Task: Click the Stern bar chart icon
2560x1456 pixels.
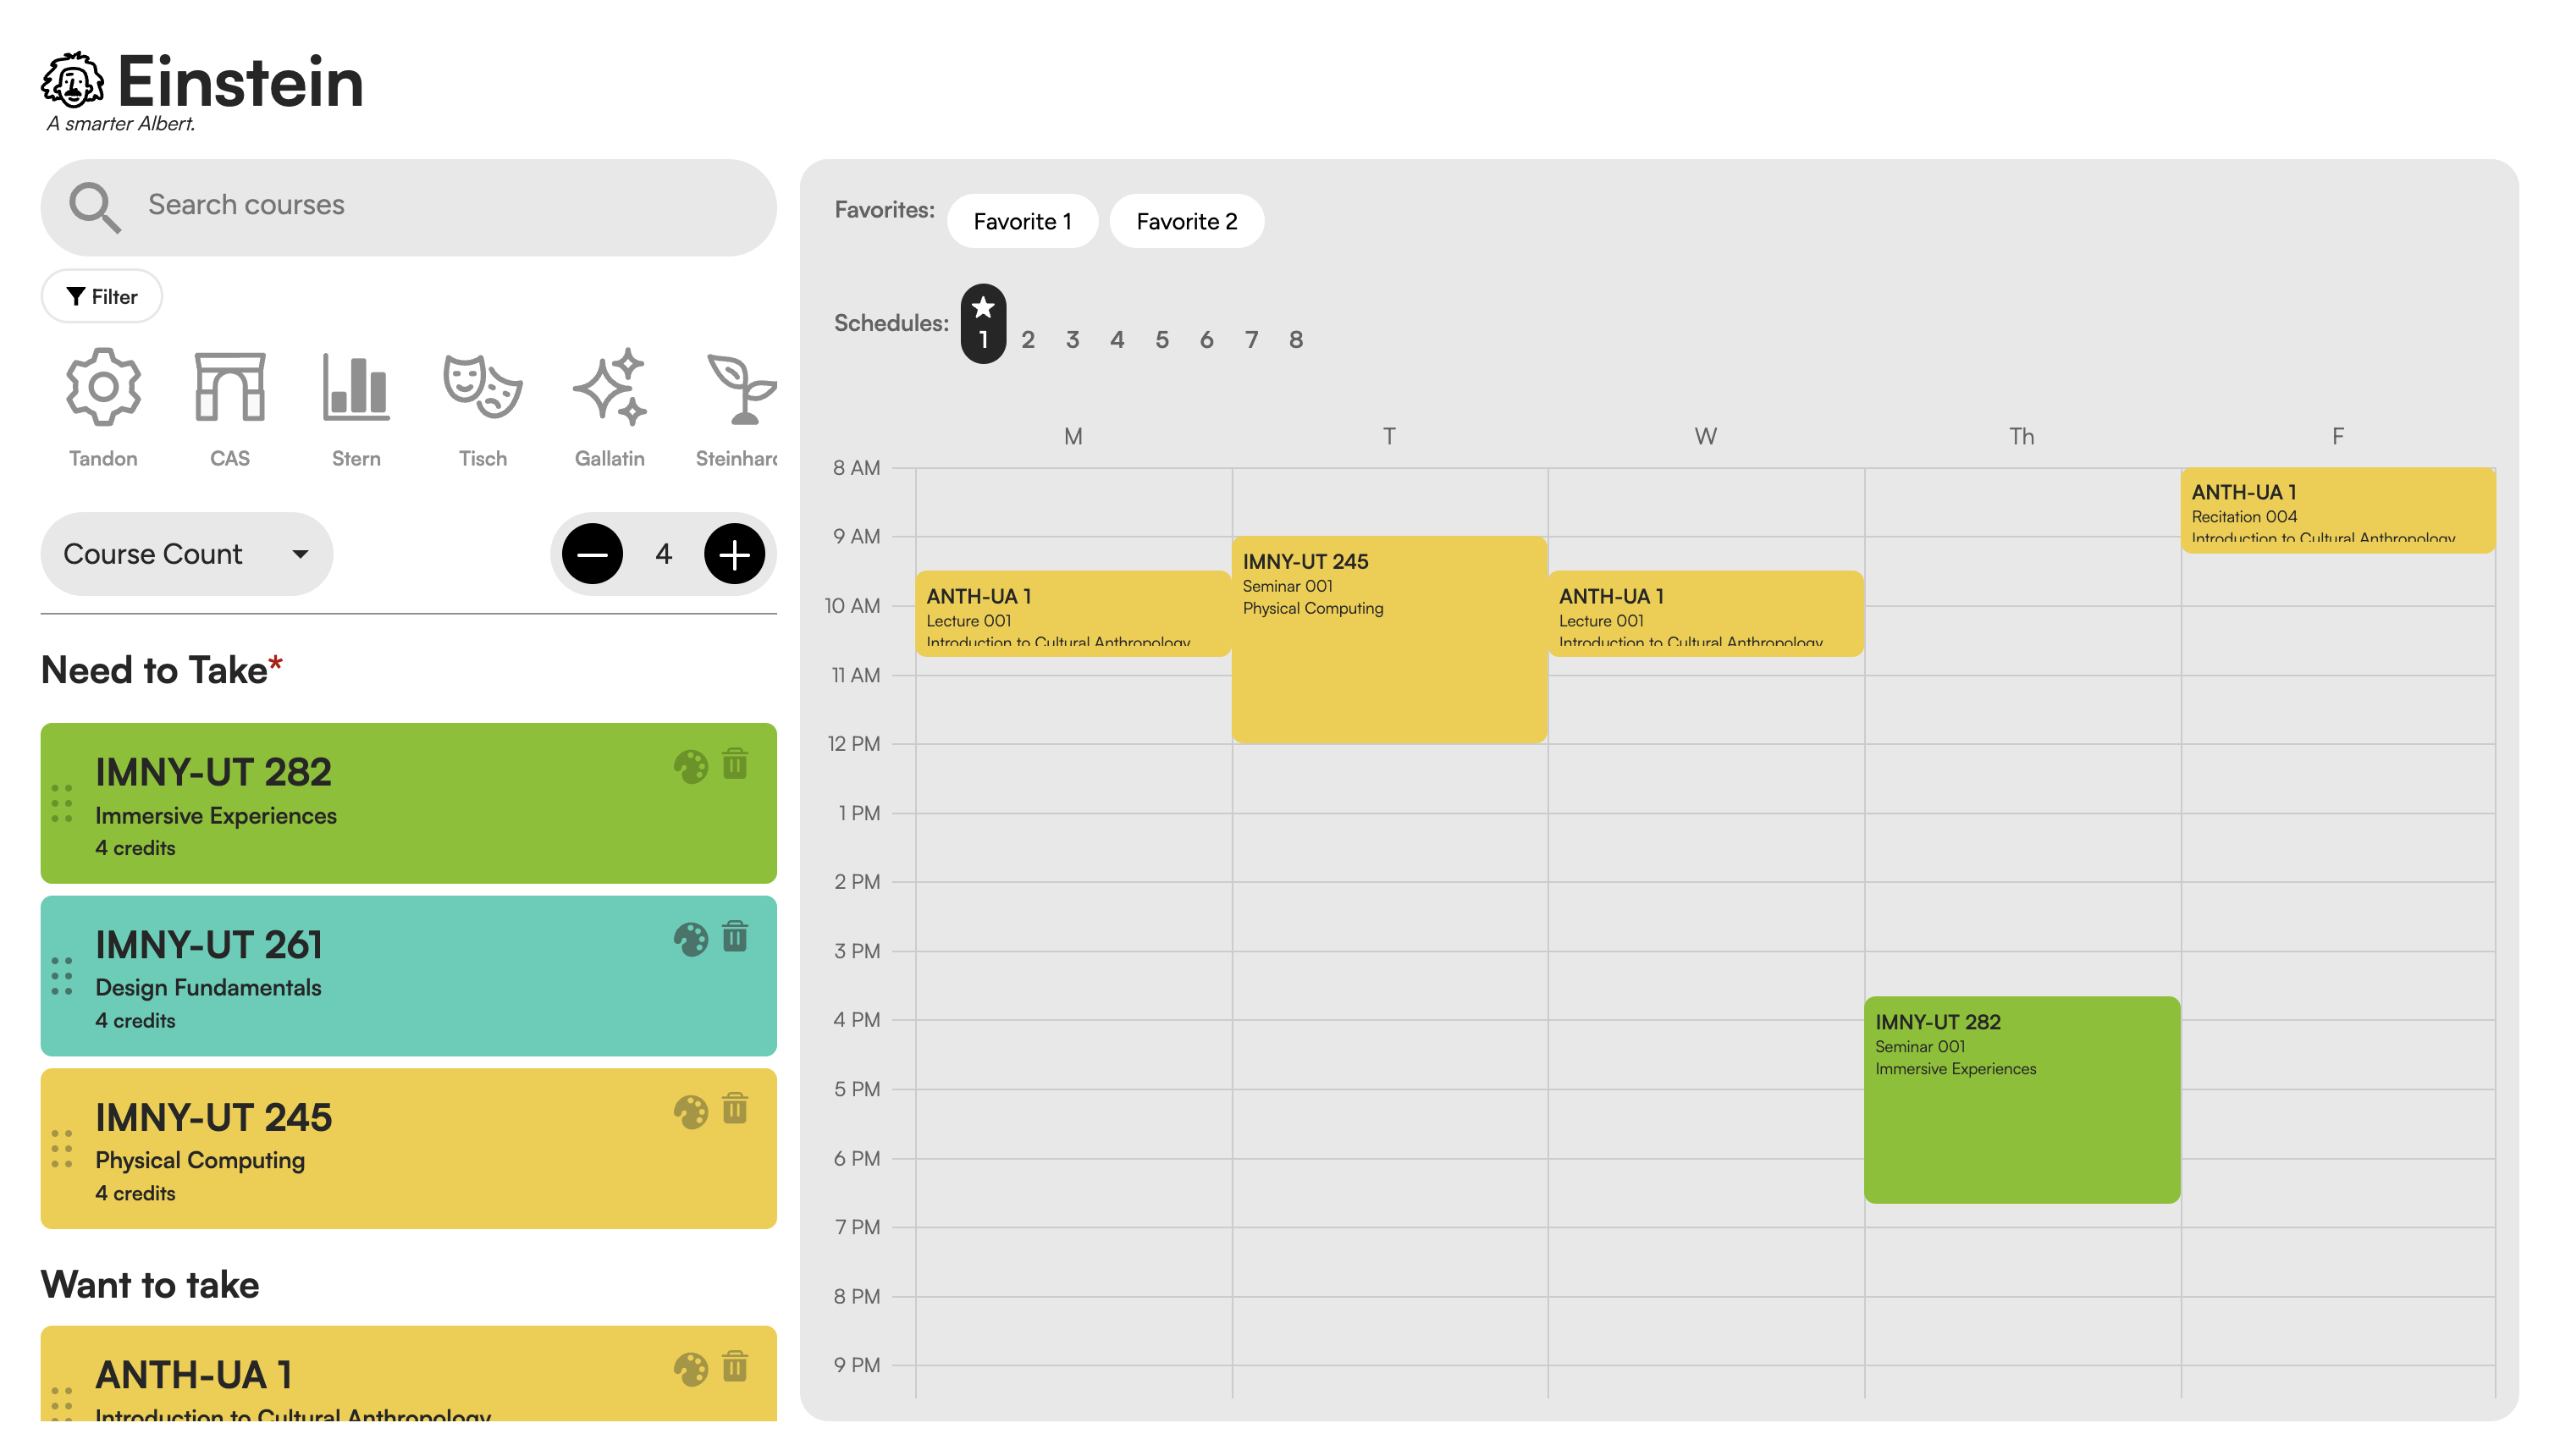Action: pyautogui.click(x=355, y=388)
